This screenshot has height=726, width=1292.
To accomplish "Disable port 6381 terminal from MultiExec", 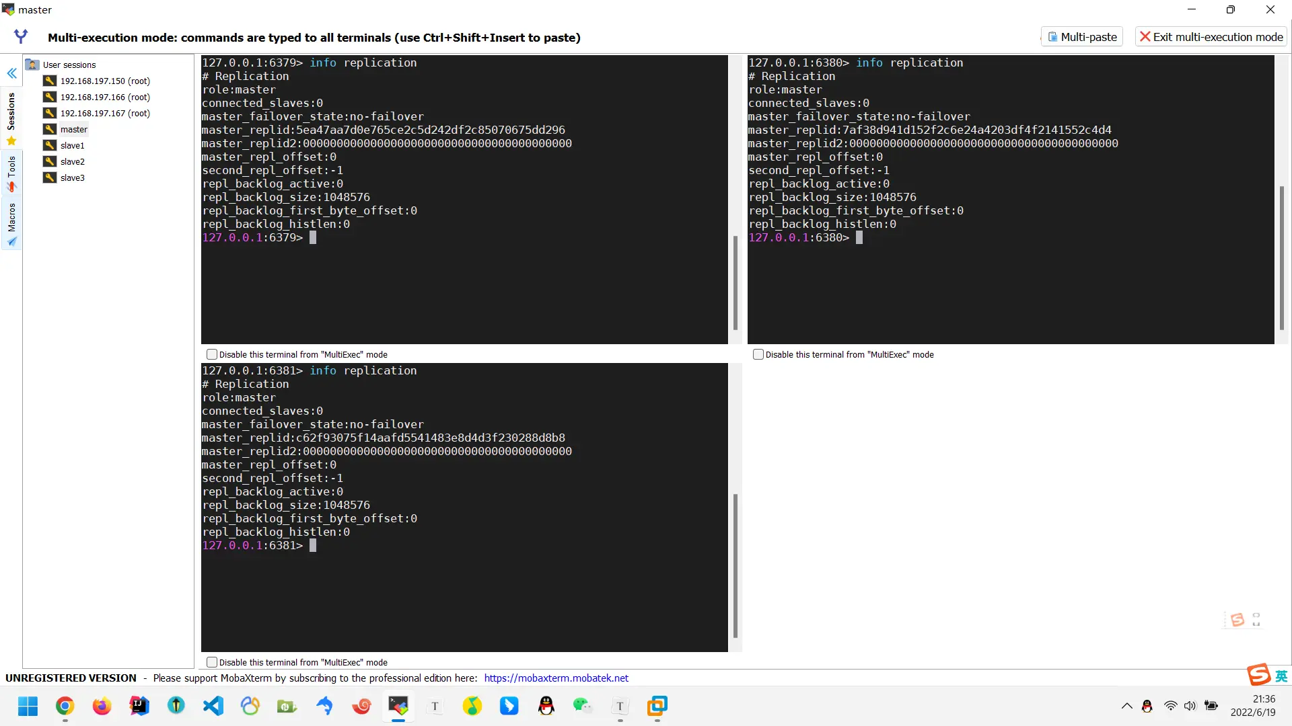I will (x=212, y=662).
